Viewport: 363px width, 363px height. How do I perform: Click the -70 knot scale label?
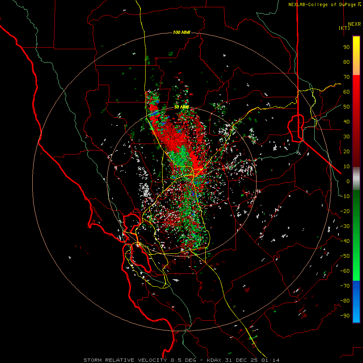(345, 286)
